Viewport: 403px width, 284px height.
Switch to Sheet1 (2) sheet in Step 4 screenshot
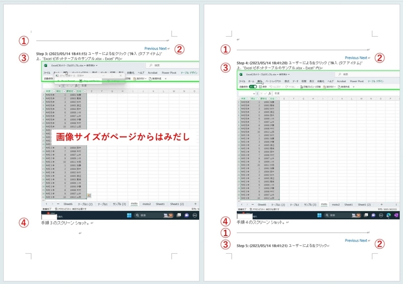(x=364, y=204)
